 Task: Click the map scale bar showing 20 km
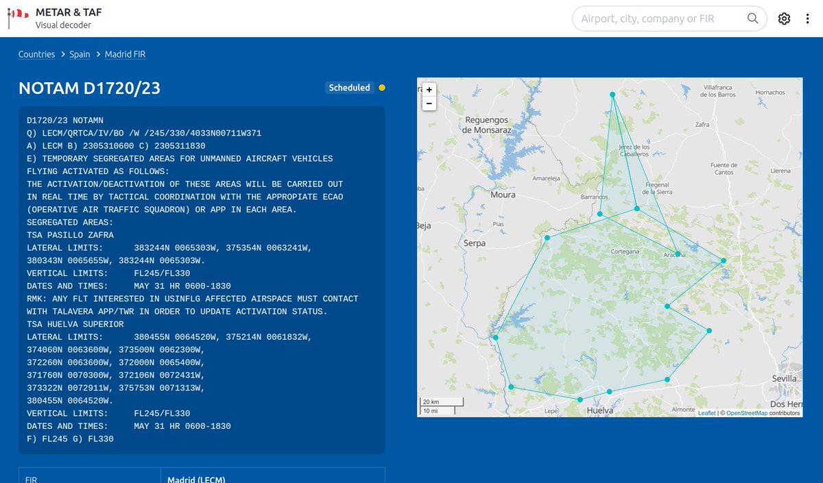tap(442, 401)
